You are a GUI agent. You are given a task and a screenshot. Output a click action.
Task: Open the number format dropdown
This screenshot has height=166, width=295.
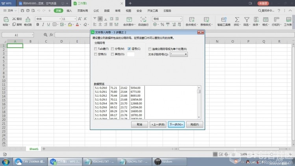point(181,19)
